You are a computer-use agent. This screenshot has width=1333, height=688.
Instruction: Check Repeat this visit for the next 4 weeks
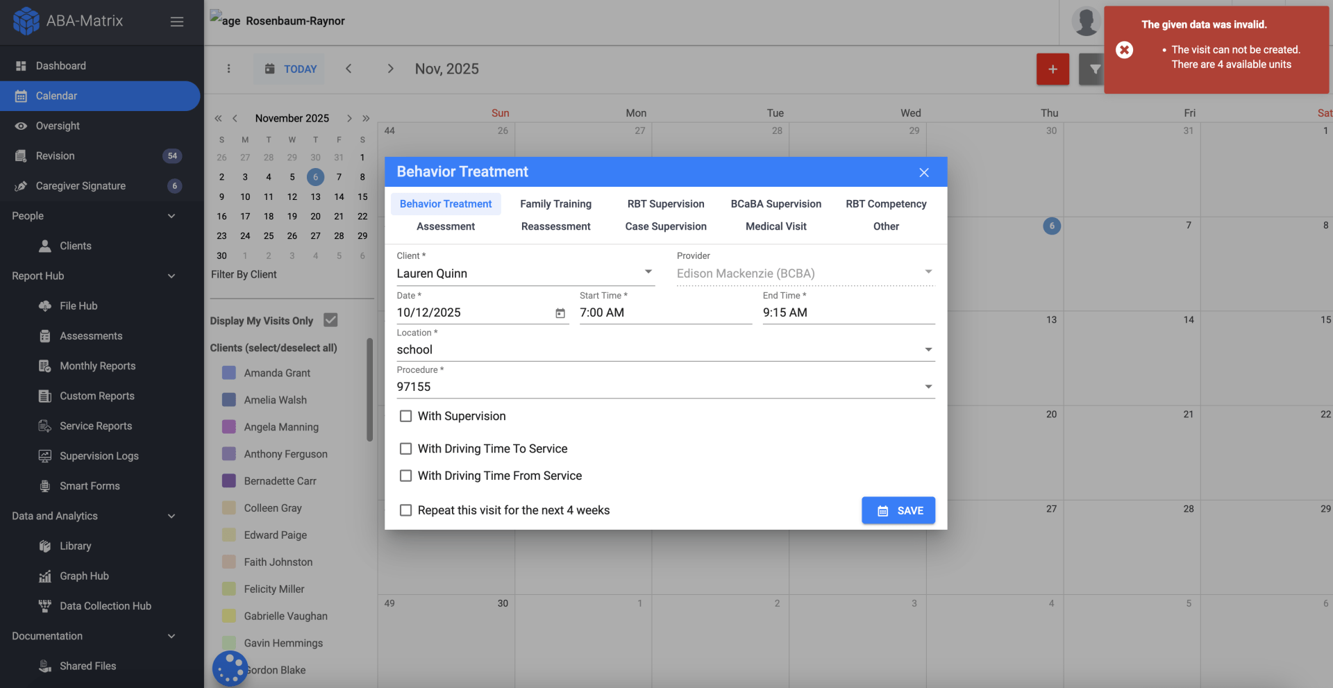tap(405, 510)
